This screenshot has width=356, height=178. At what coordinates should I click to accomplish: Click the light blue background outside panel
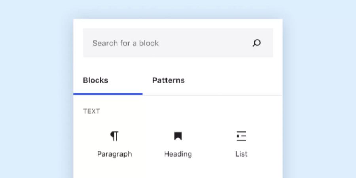coord(34,91)
